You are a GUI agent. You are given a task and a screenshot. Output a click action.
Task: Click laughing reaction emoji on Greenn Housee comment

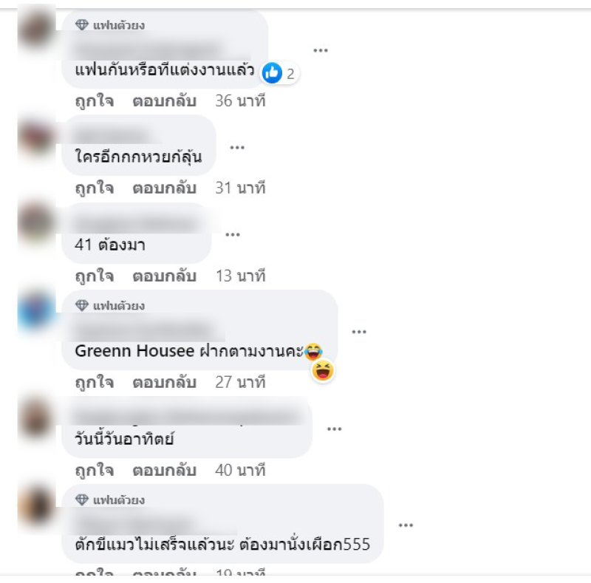(323, 370)
